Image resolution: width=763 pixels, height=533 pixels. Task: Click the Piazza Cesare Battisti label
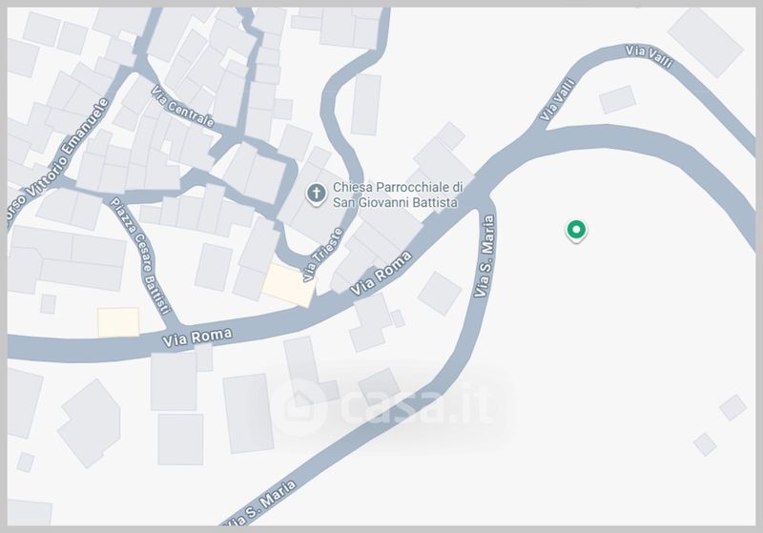click(x=140, y=256)
